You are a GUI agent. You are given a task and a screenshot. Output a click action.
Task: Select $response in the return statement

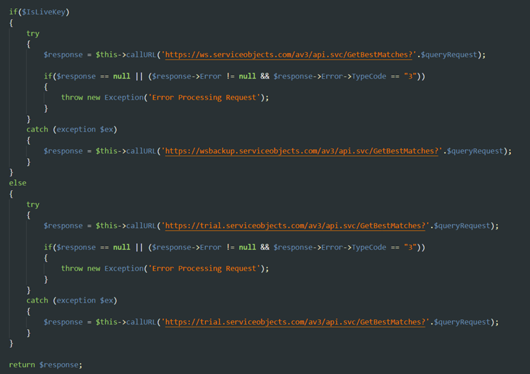[59, 365]
